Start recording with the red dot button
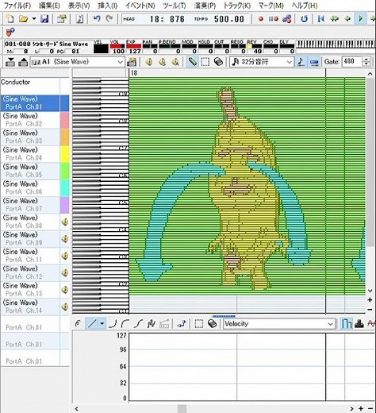 pos(261,19)
